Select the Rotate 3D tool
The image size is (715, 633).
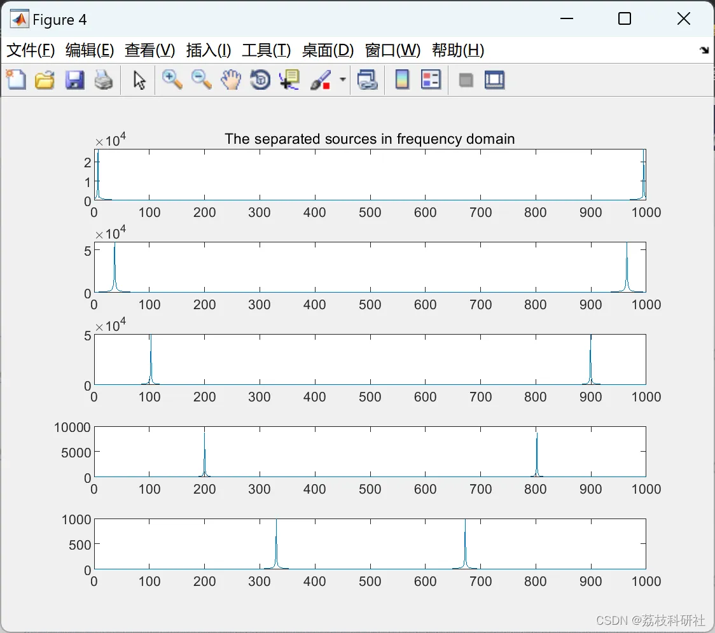(260, 80)
